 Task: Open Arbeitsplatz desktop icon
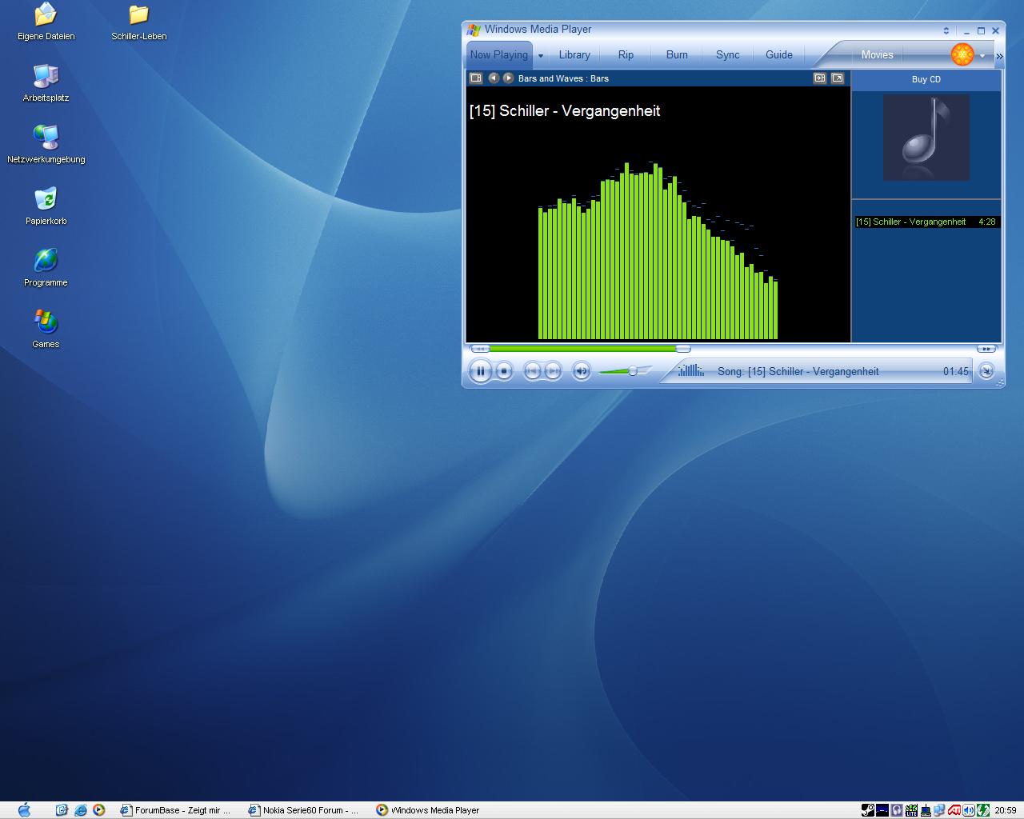coord(46,83)
